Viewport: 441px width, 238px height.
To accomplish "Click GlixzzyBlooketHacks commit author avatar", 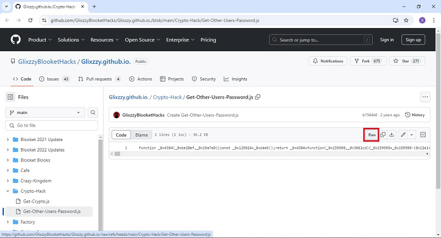I will click(x=116, y=115).
